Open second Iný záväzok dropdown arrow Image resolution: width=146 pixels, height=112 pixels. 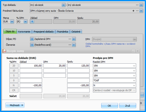[x=141, y=5]
